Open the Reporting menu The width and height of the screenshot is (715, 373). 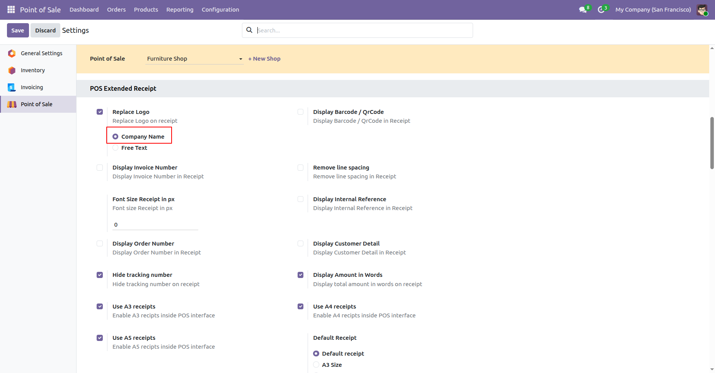(x=180, y=10)
